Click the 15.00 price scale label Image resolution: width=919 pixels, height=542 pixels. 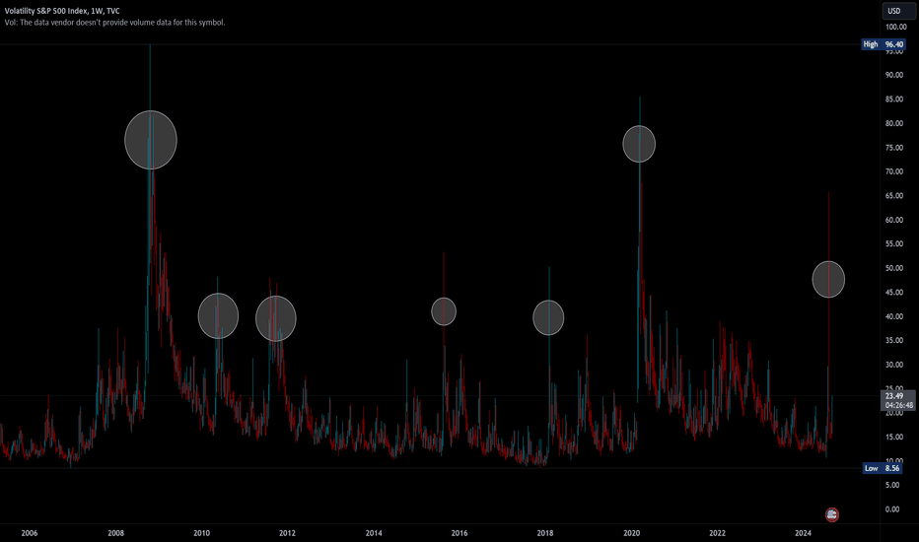(x=894, y=438)
